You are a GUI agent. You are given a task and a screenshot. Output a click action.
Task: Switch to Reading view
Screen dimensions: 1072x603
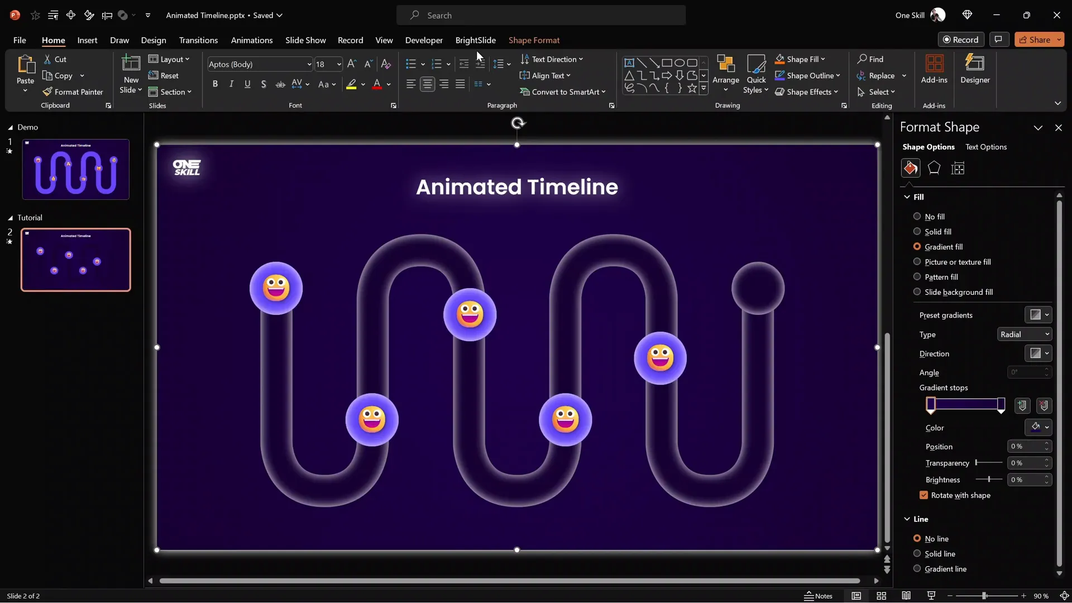tap(906, 596)
